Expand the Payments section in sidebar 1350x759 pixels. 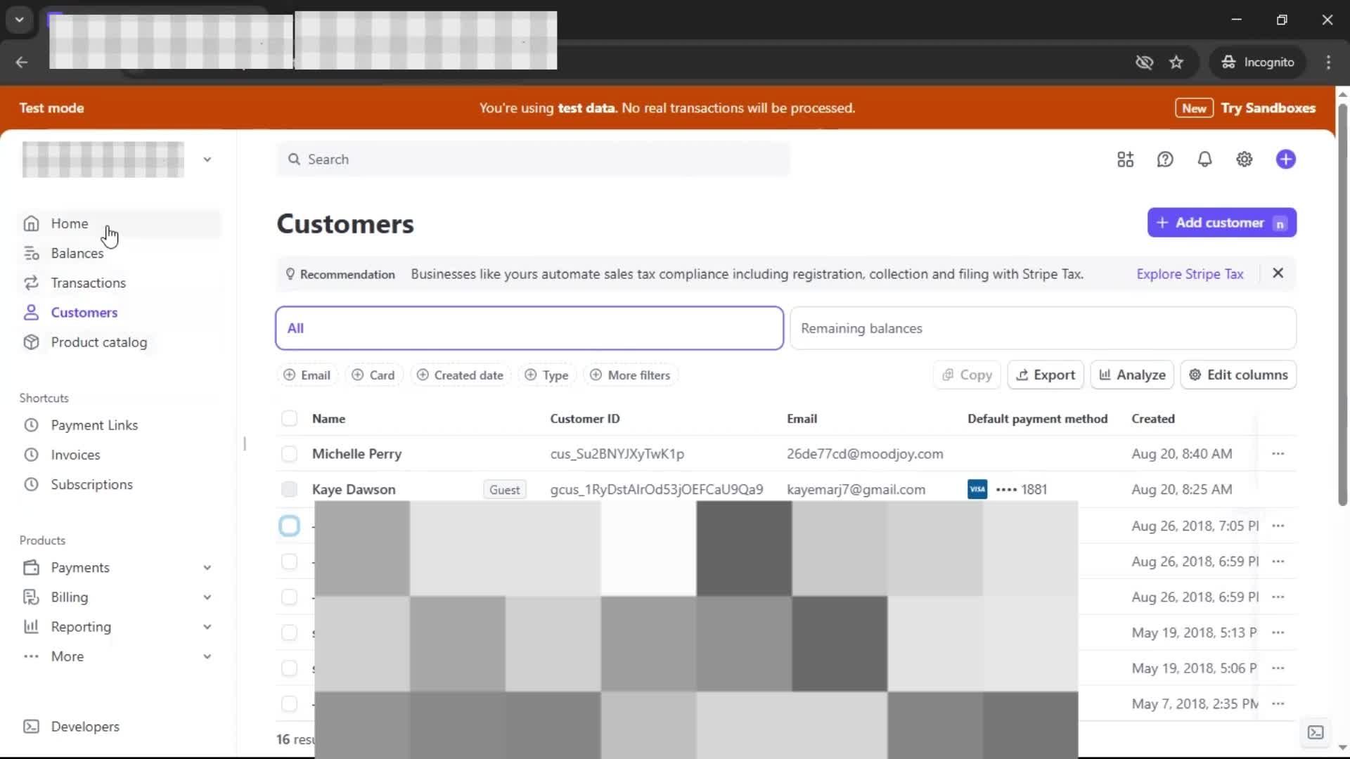coord(207,568)
